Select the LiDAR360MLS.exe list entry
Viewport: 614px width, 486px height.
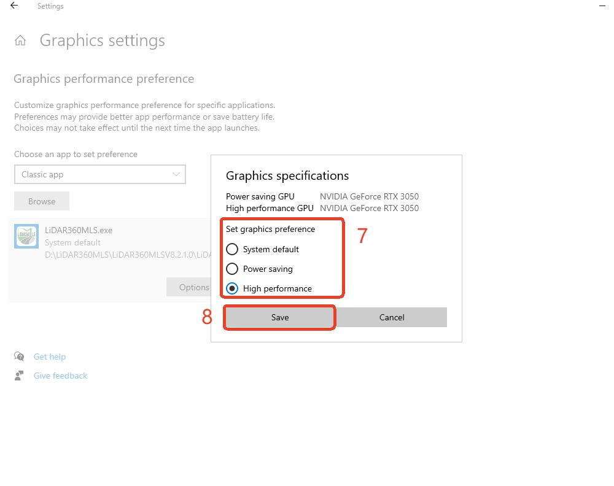coord(110,260)
